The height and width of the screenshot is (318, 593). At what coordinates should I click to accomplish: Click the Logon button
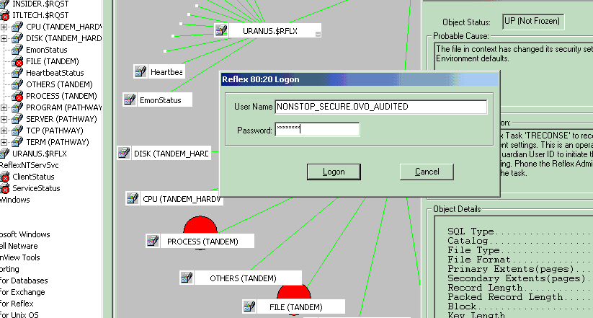pyautogui.click(x=334, y=172)
